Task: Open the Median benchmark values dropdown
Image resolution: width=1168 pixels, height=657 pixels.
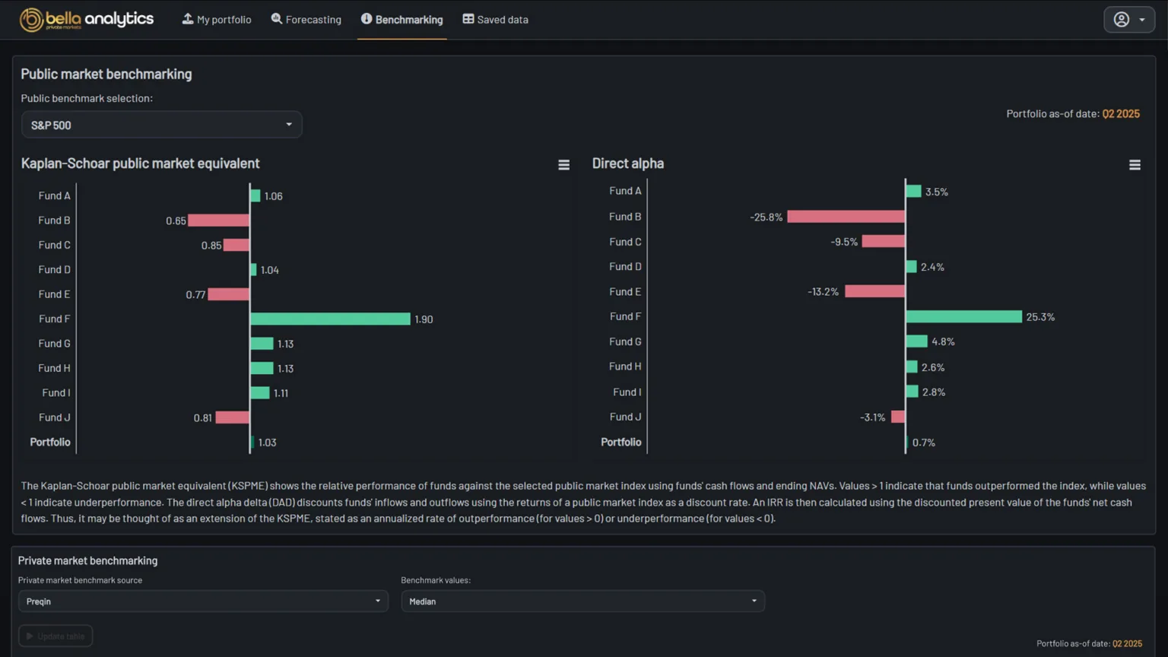Action: tap(582, 601)
